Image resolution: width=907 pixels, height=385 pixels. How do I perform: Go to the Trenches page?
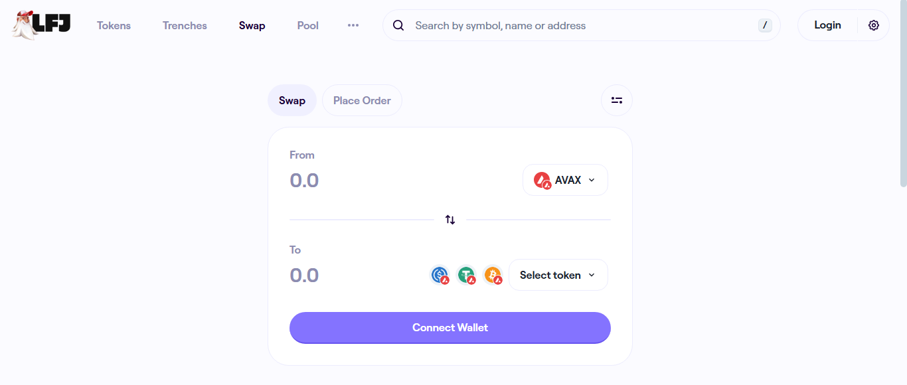185,26
